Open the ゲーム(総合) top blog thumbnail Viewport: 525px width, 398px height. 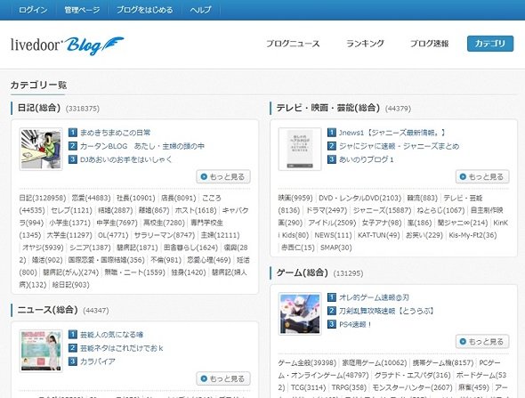(x=300, y=313)
